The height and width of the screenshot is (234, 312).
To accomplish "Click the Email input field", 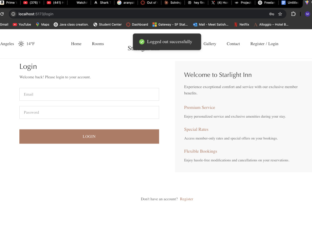I will pos(89,94).
